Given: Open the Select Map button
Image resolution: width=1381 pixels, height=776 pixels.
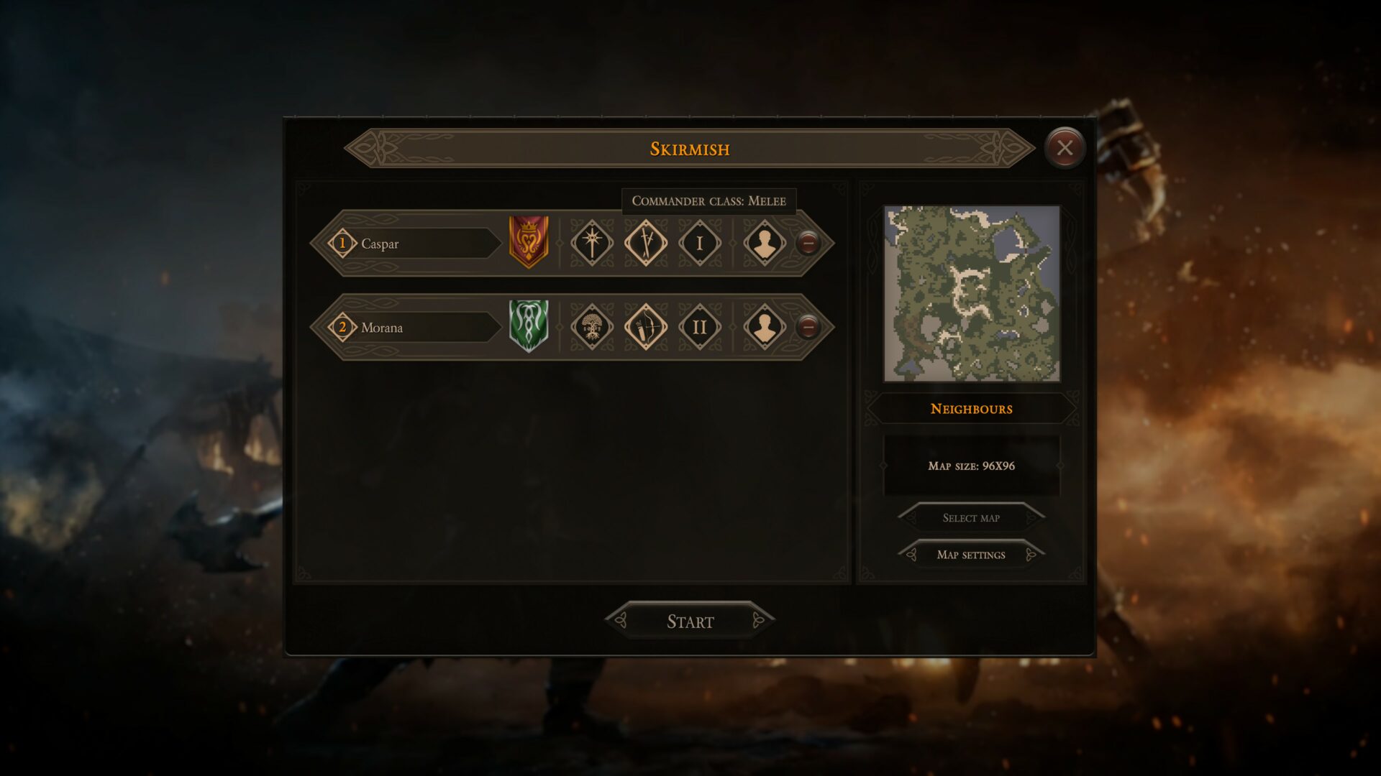Looking at the screenshot, I should point(971,517).
